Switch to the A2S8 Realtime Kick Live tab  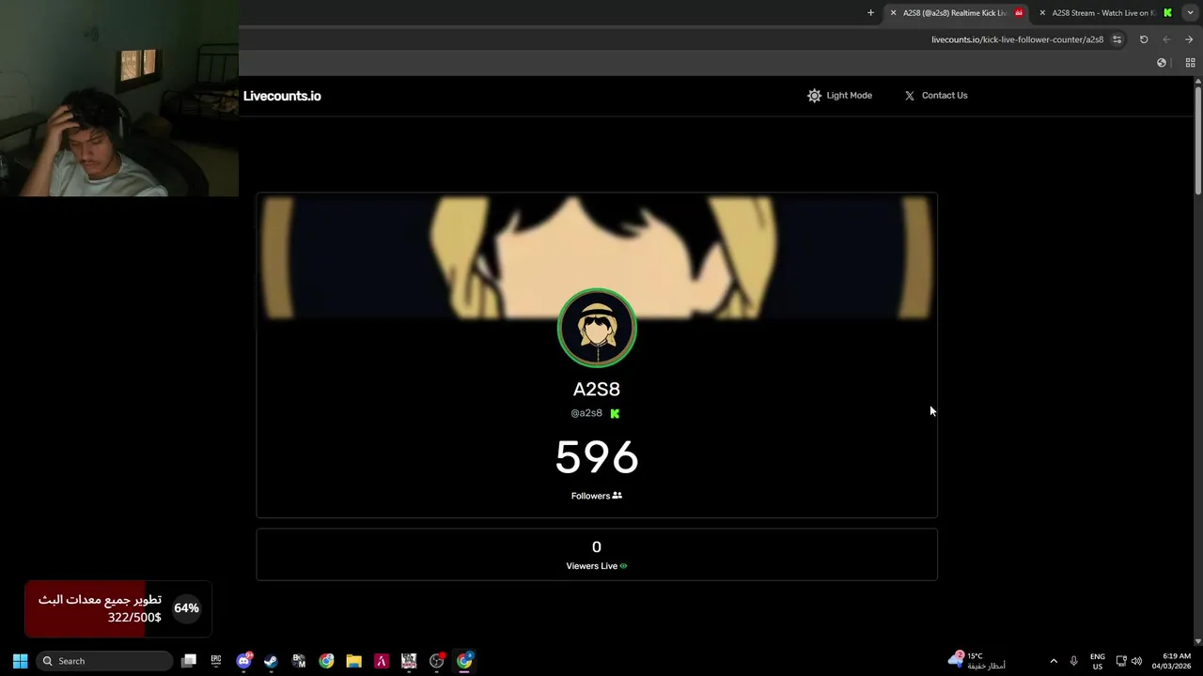[x=955, y=13]
